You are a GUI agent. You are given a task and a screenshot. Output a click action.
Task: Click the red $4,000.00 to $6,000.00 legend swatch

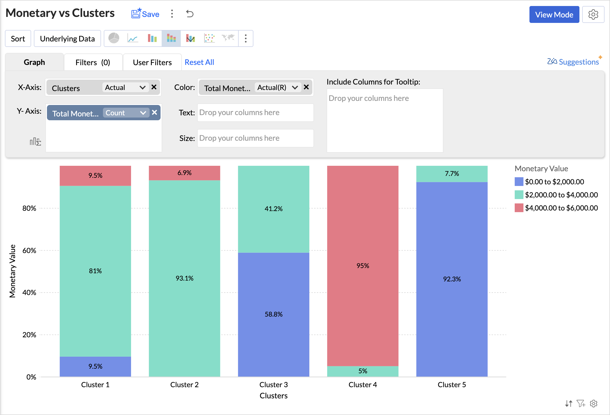tap(519, 208)
